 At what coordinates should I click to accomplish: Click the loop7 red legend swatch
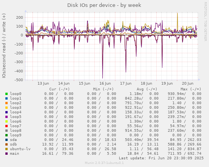tap(6, 126)
